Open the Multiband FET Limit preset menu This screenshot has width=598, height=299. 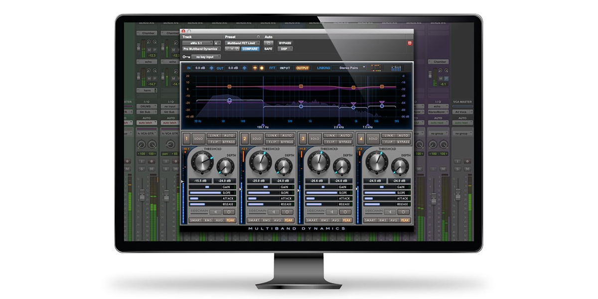242,43
